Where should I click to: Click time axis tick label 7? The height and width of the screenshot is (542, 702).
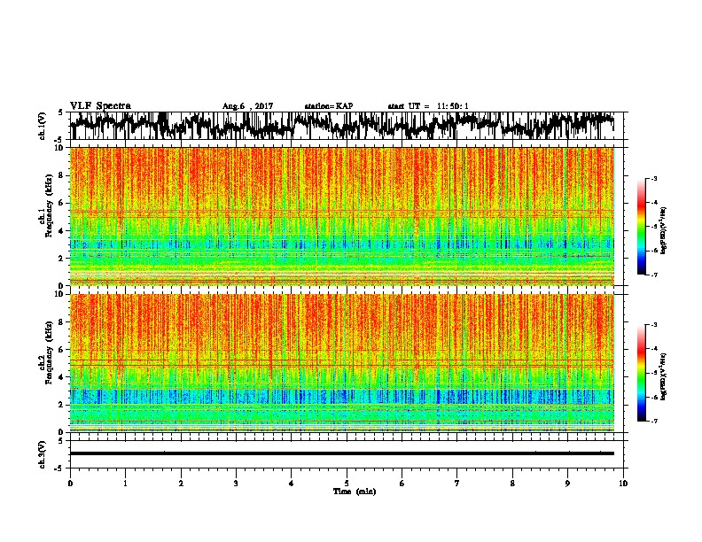(457, 484)
